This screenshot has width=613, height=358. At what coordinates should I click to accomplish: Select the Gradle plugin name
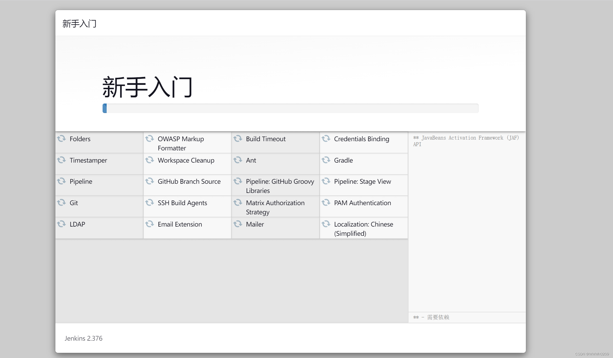[343, 160]
